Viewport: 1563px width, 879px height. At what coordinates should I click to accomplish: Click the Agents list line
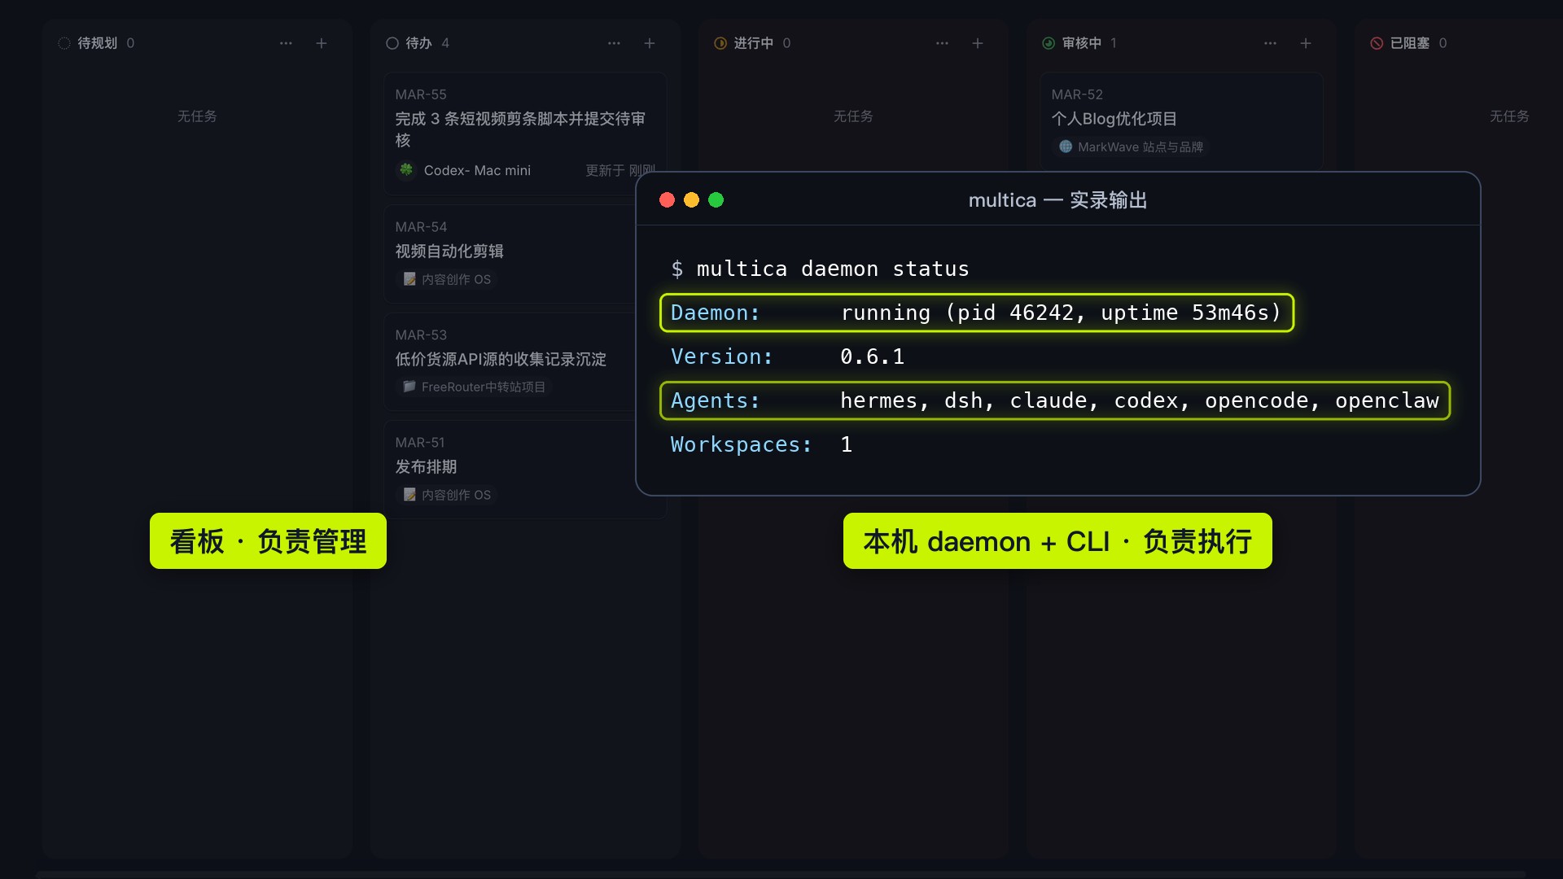point(1055,400)
